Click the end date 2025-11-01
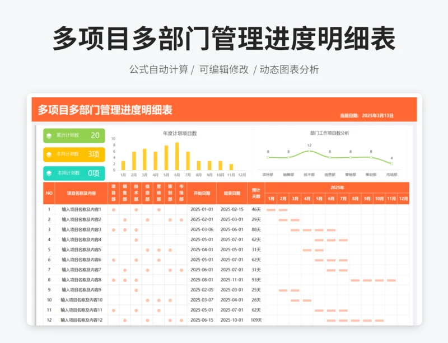Screen dimensions: 448x343 click(x=232, y=280)
